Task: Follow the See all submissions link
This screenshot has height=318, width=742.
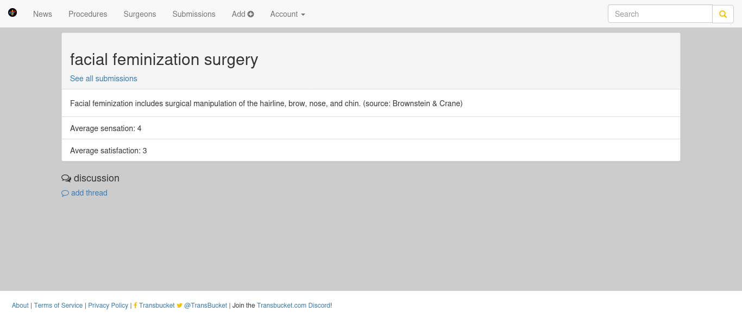Action: tap(104, 79)
